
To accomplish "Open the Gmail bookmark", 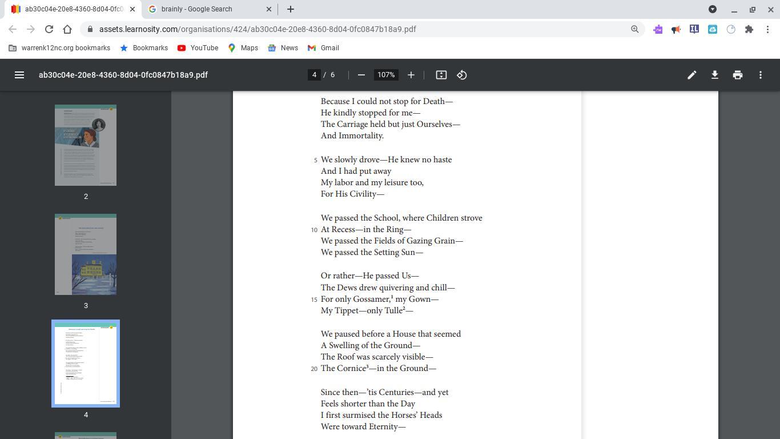I will click(x=323, y=48).
